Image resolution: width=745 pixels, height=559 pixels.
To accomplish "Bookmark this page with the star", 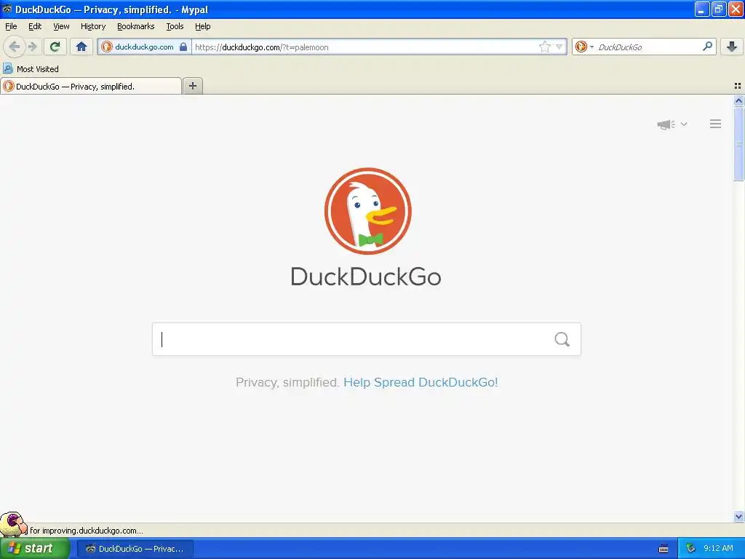I will tap(544, 47).
